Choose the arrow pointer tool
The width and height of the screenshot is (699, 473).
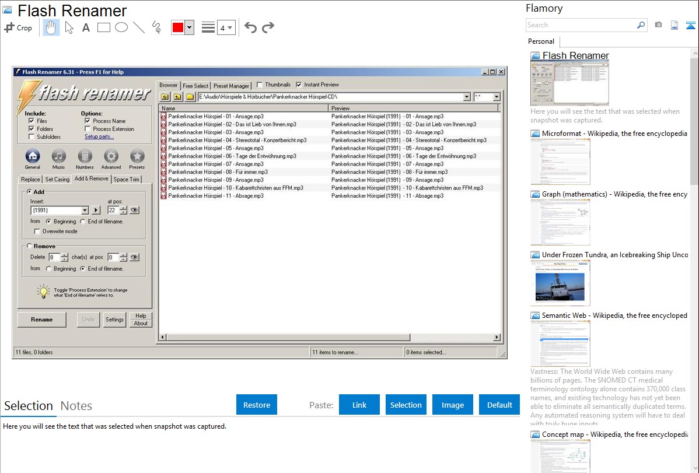(x=69, y=27)
